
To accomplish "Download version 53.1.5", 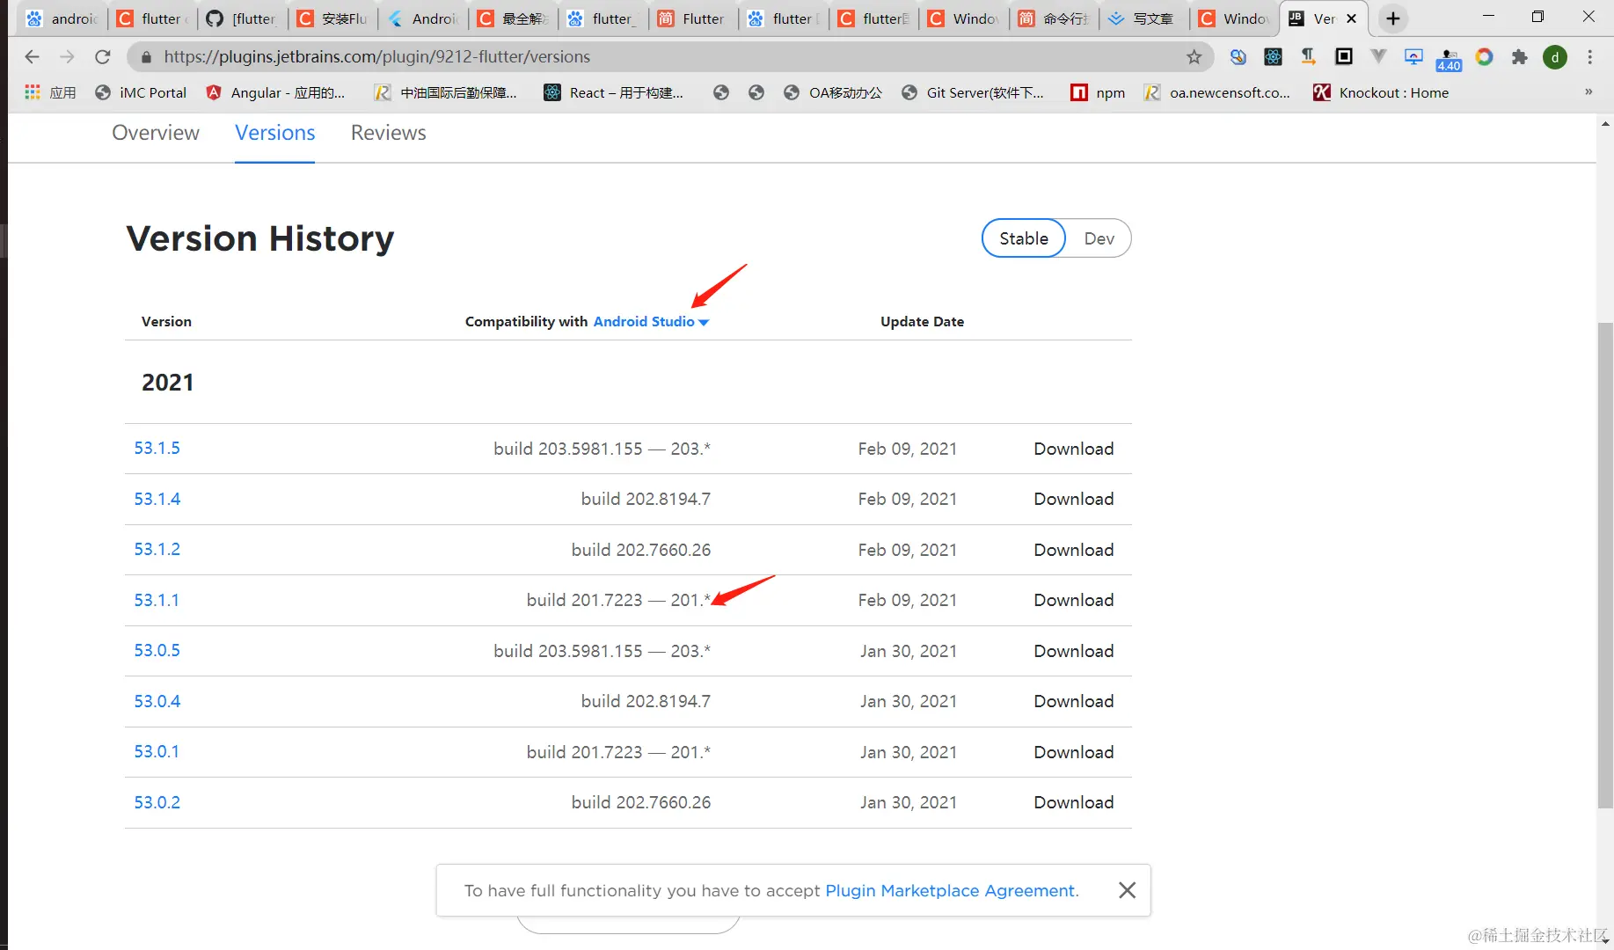I will pyautogui.click(x=1073, y=449).
